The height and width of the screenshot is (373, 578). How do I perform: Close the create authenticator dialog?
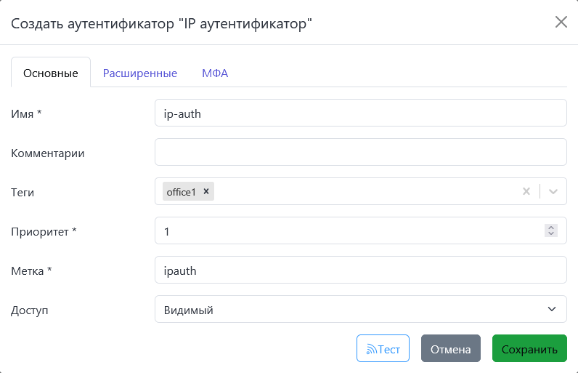pyautogui.click(x=561, y=22)
